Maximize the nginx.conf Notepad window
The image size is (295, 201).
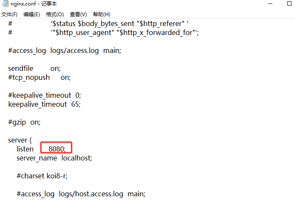tap(289, 3)
